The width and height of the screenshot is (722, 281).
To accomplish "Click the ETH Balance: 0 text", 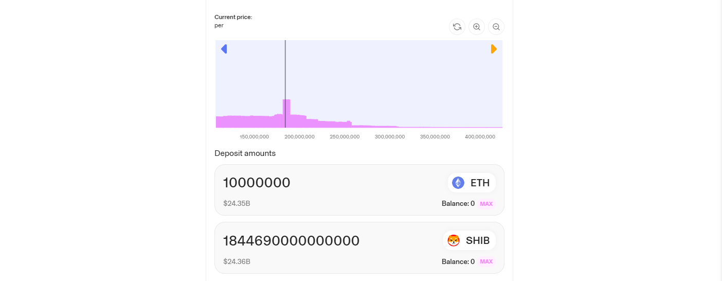I will (x=458, y=204).
